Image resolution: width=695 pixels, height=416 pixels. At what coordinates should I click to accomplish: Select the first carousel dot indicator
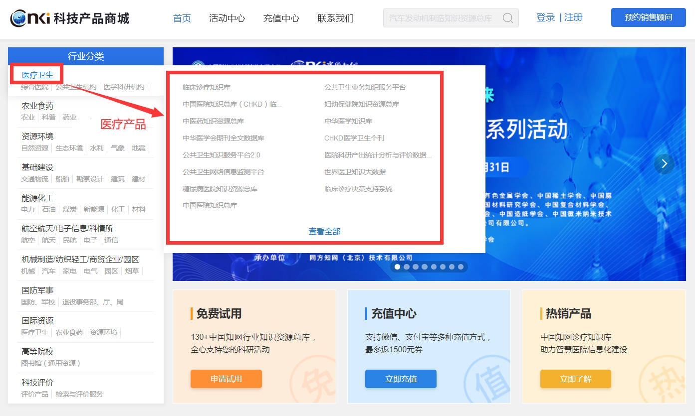tap(397, 267)
